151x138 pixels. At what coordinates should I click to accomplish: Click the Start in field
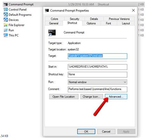97,67
